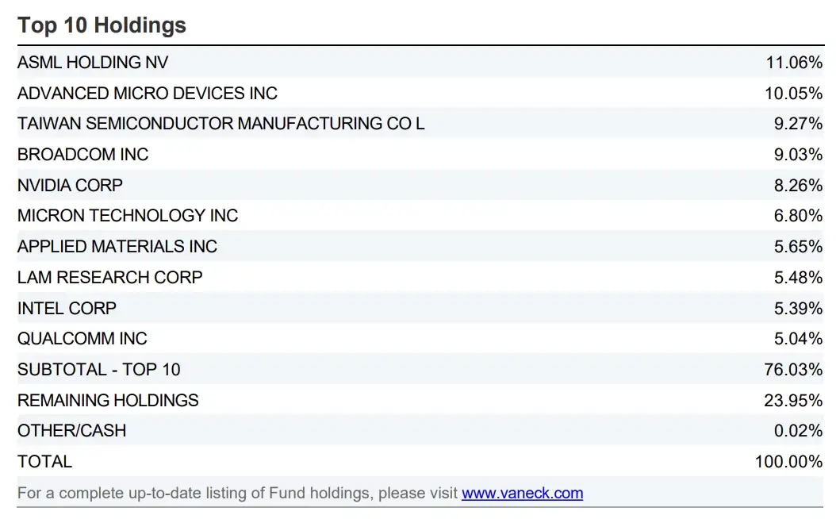
Task: Select the APPLIED MATERIALS INC holding name
Action: 117,247
